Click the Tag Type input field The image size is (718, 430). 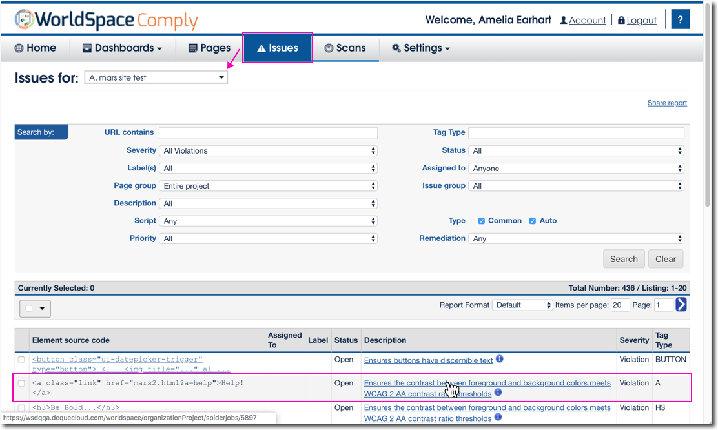(x=577, y=133)
